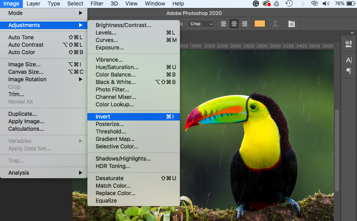
Task: Choose Channel Mixer adjustment
Action: [134, 97]
